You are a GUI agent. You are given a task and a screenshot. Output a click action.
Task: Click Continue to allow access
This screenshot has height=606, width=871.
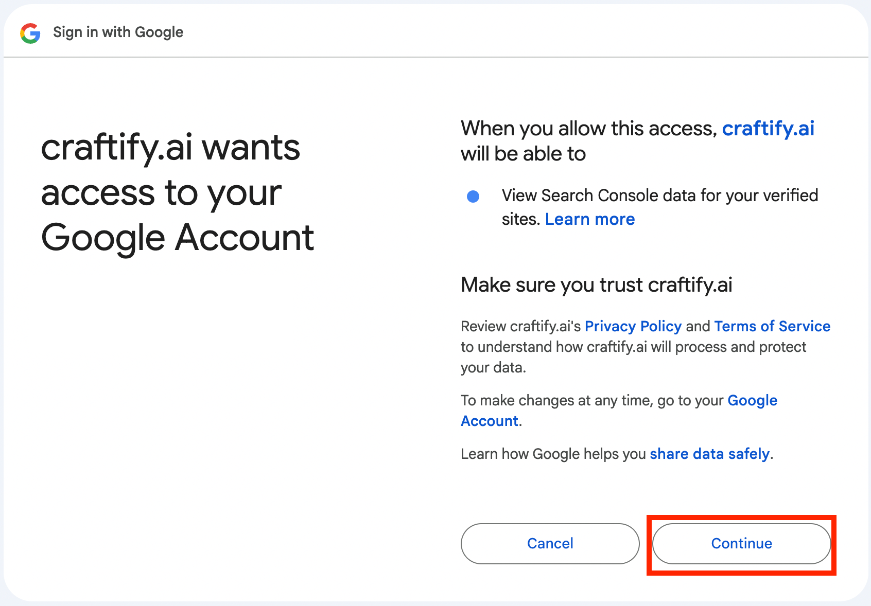742,544
